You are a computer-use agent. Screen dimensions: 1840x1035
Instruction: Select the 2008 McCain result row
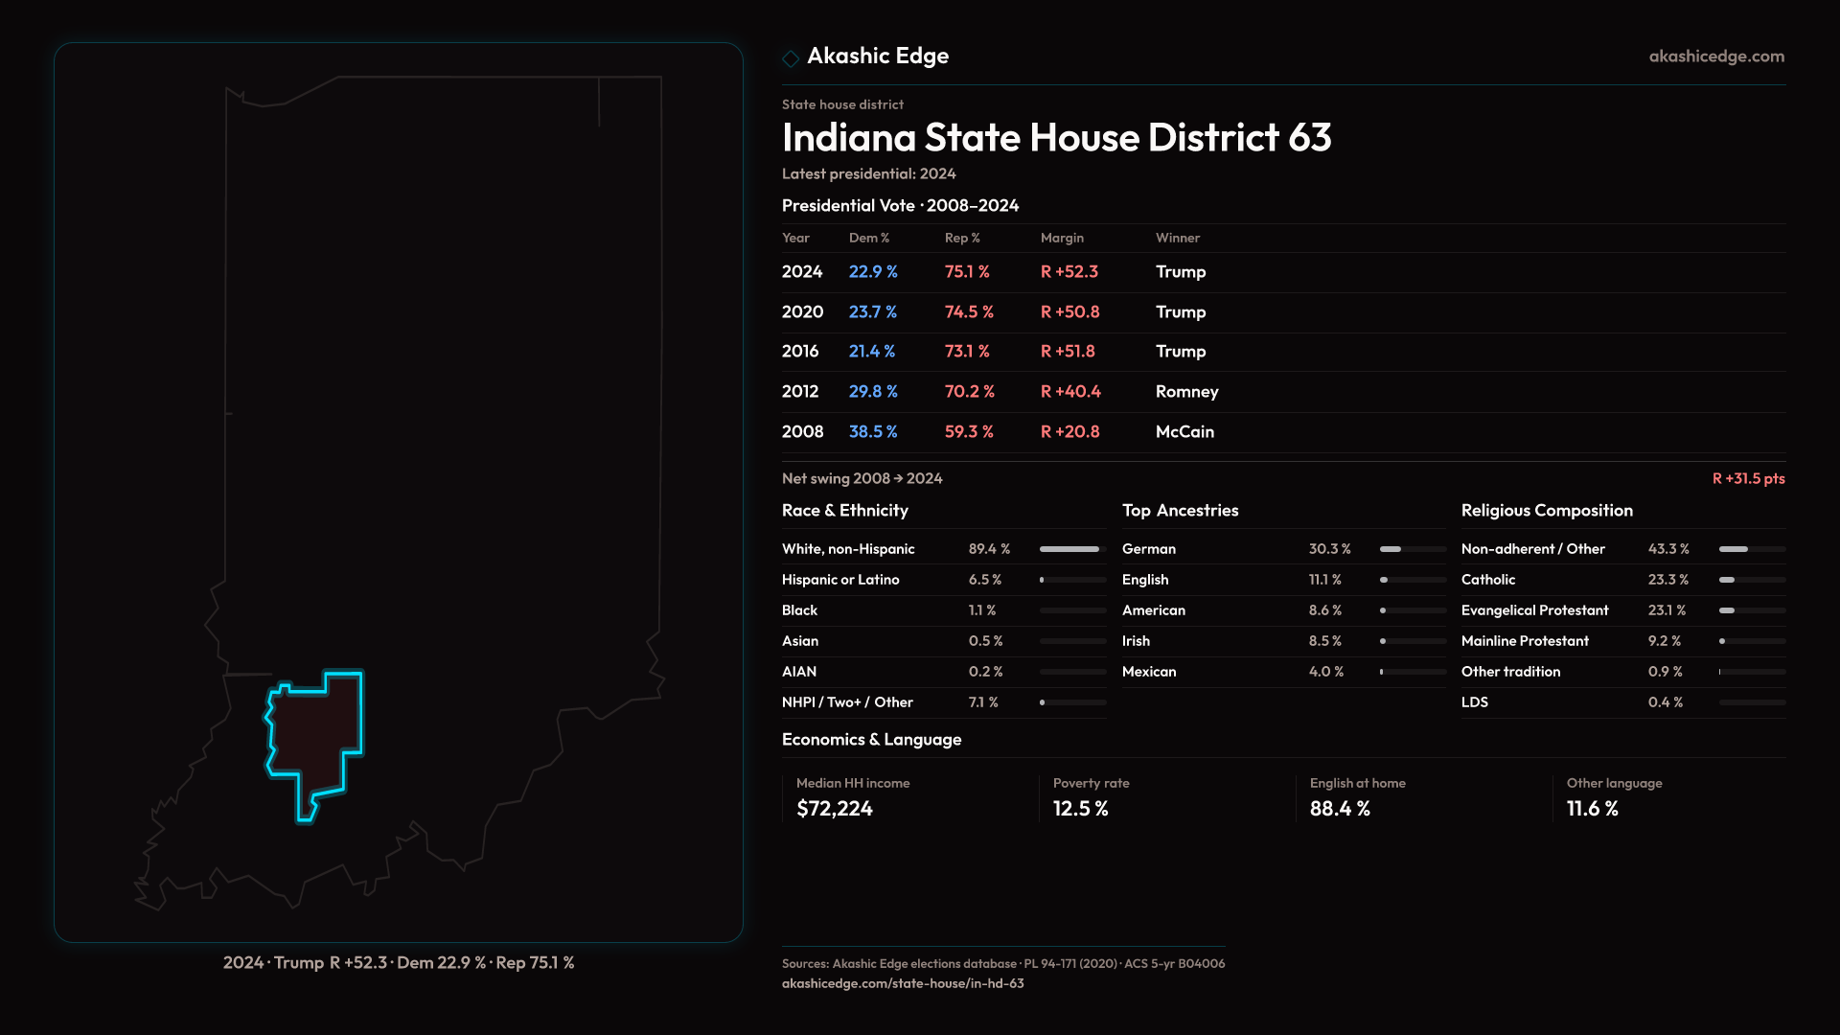(997, 432)
